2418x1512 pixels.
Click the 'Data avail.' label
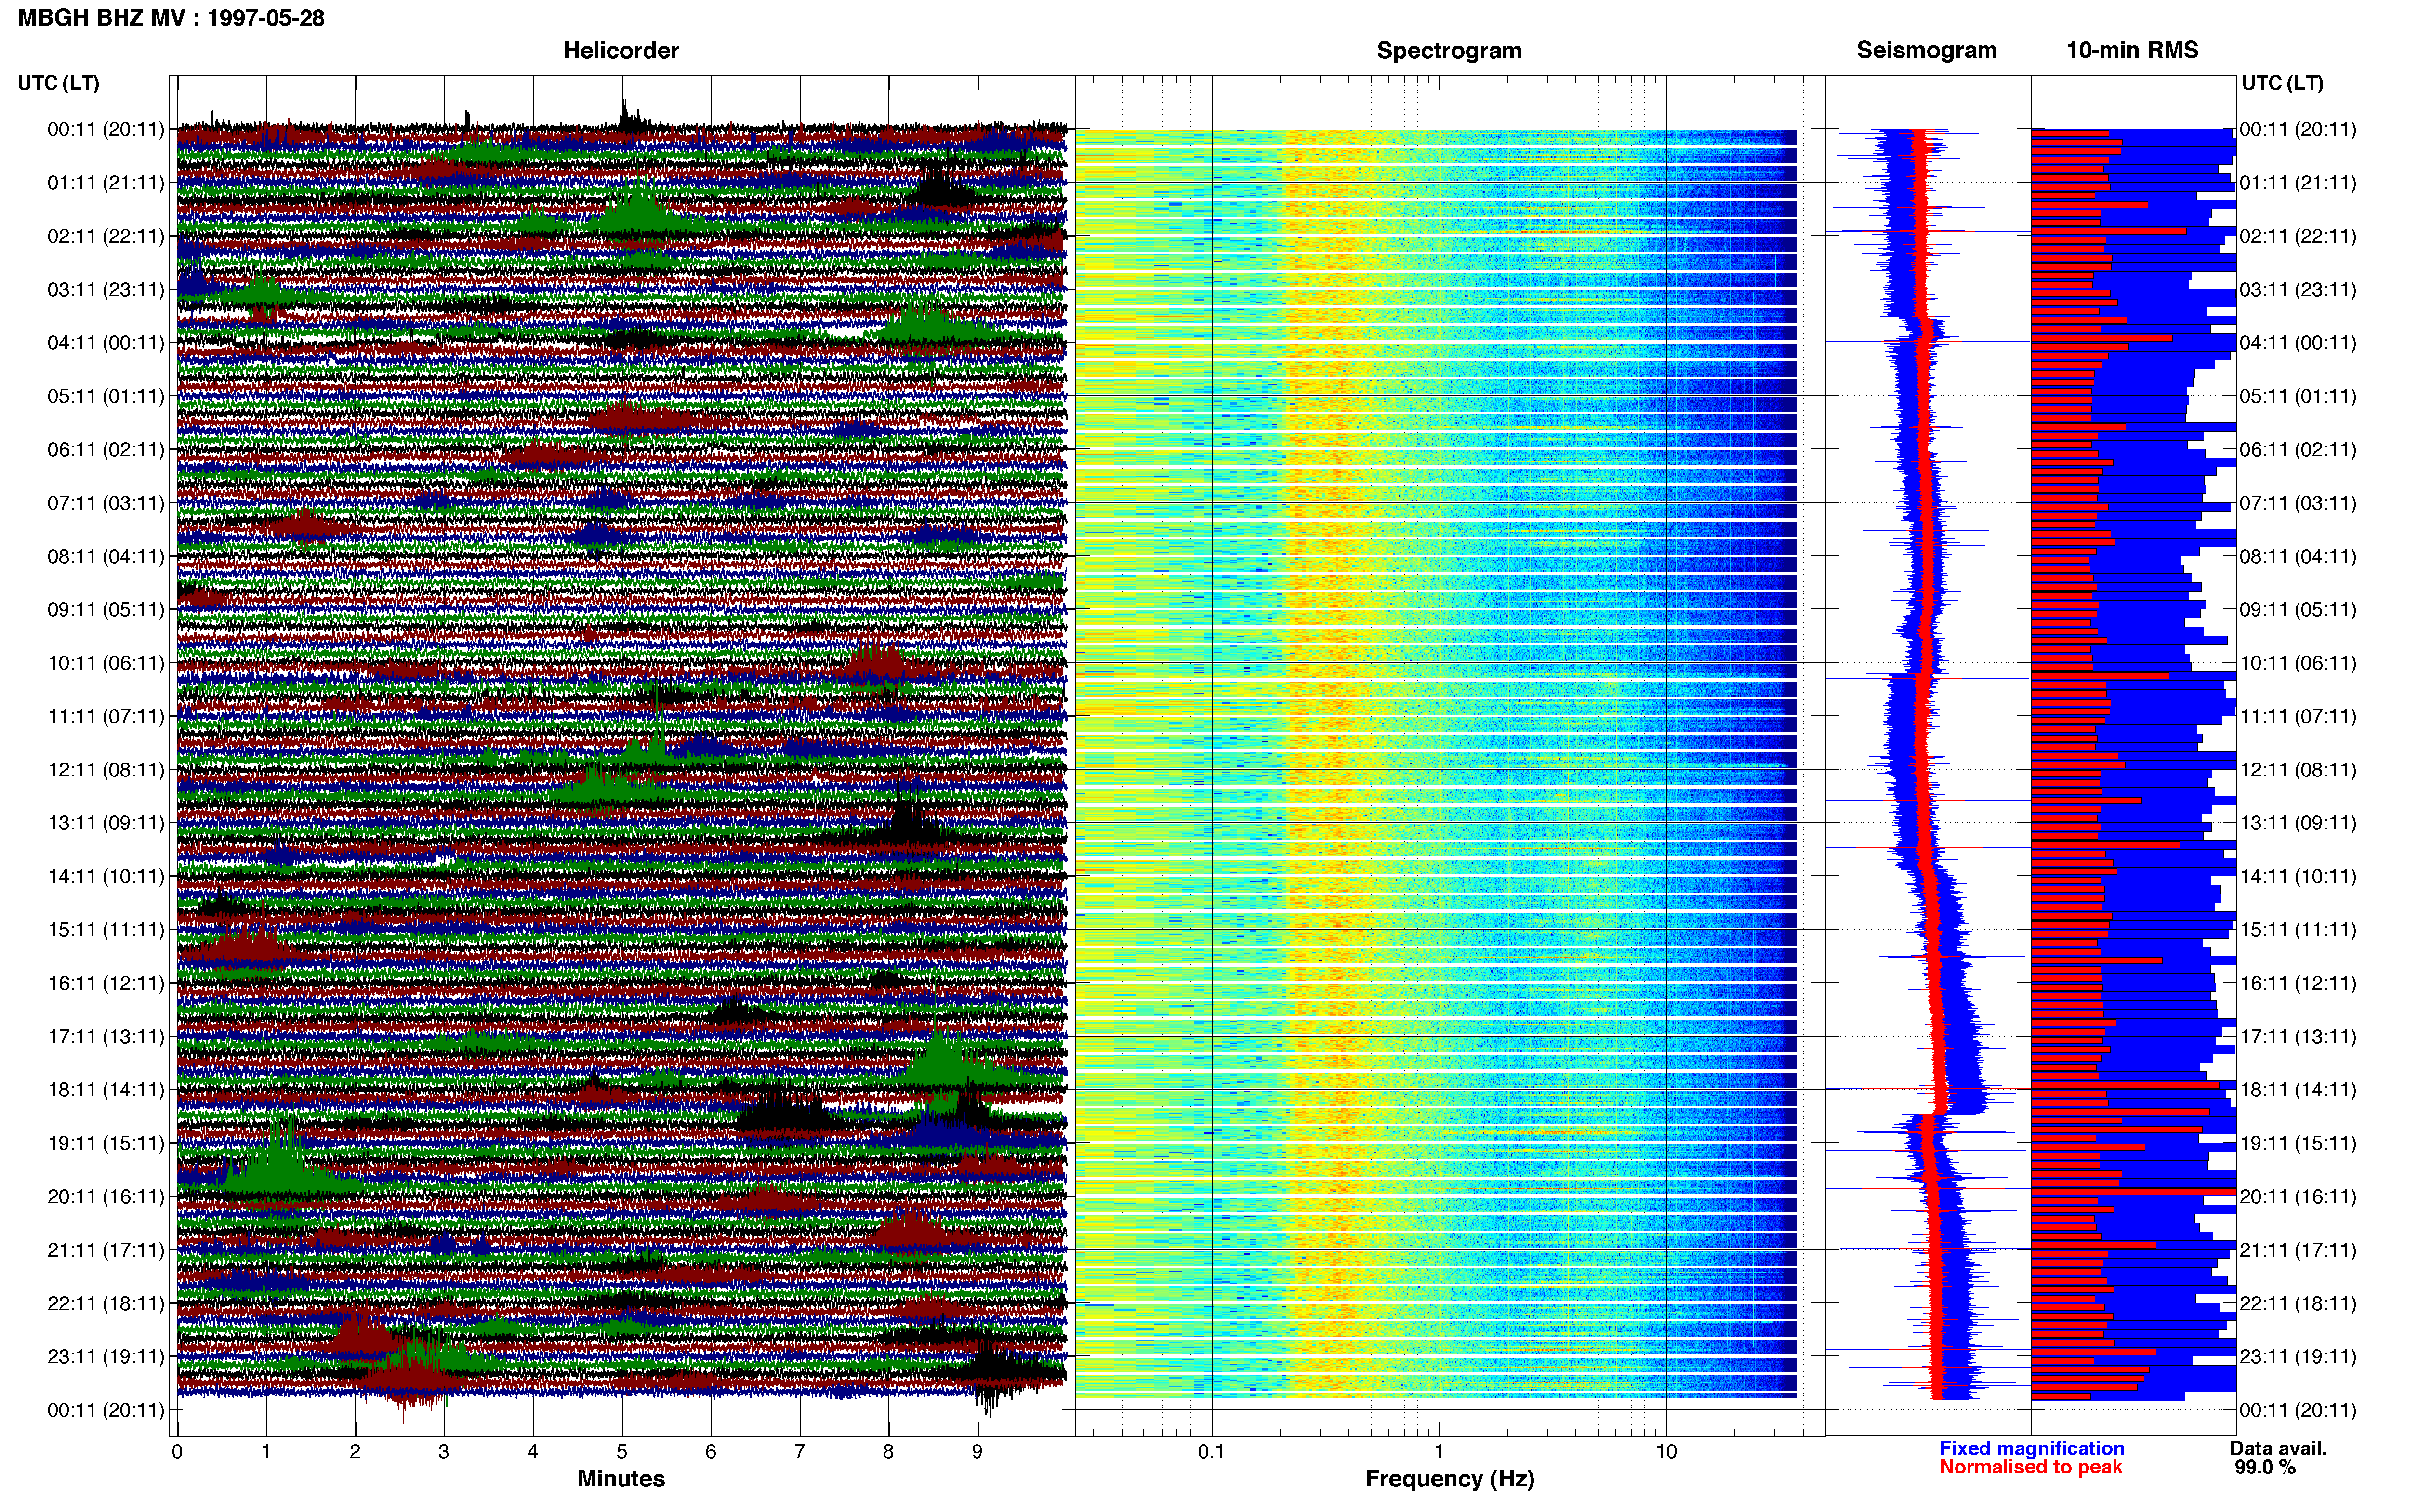(2278, 1449)
